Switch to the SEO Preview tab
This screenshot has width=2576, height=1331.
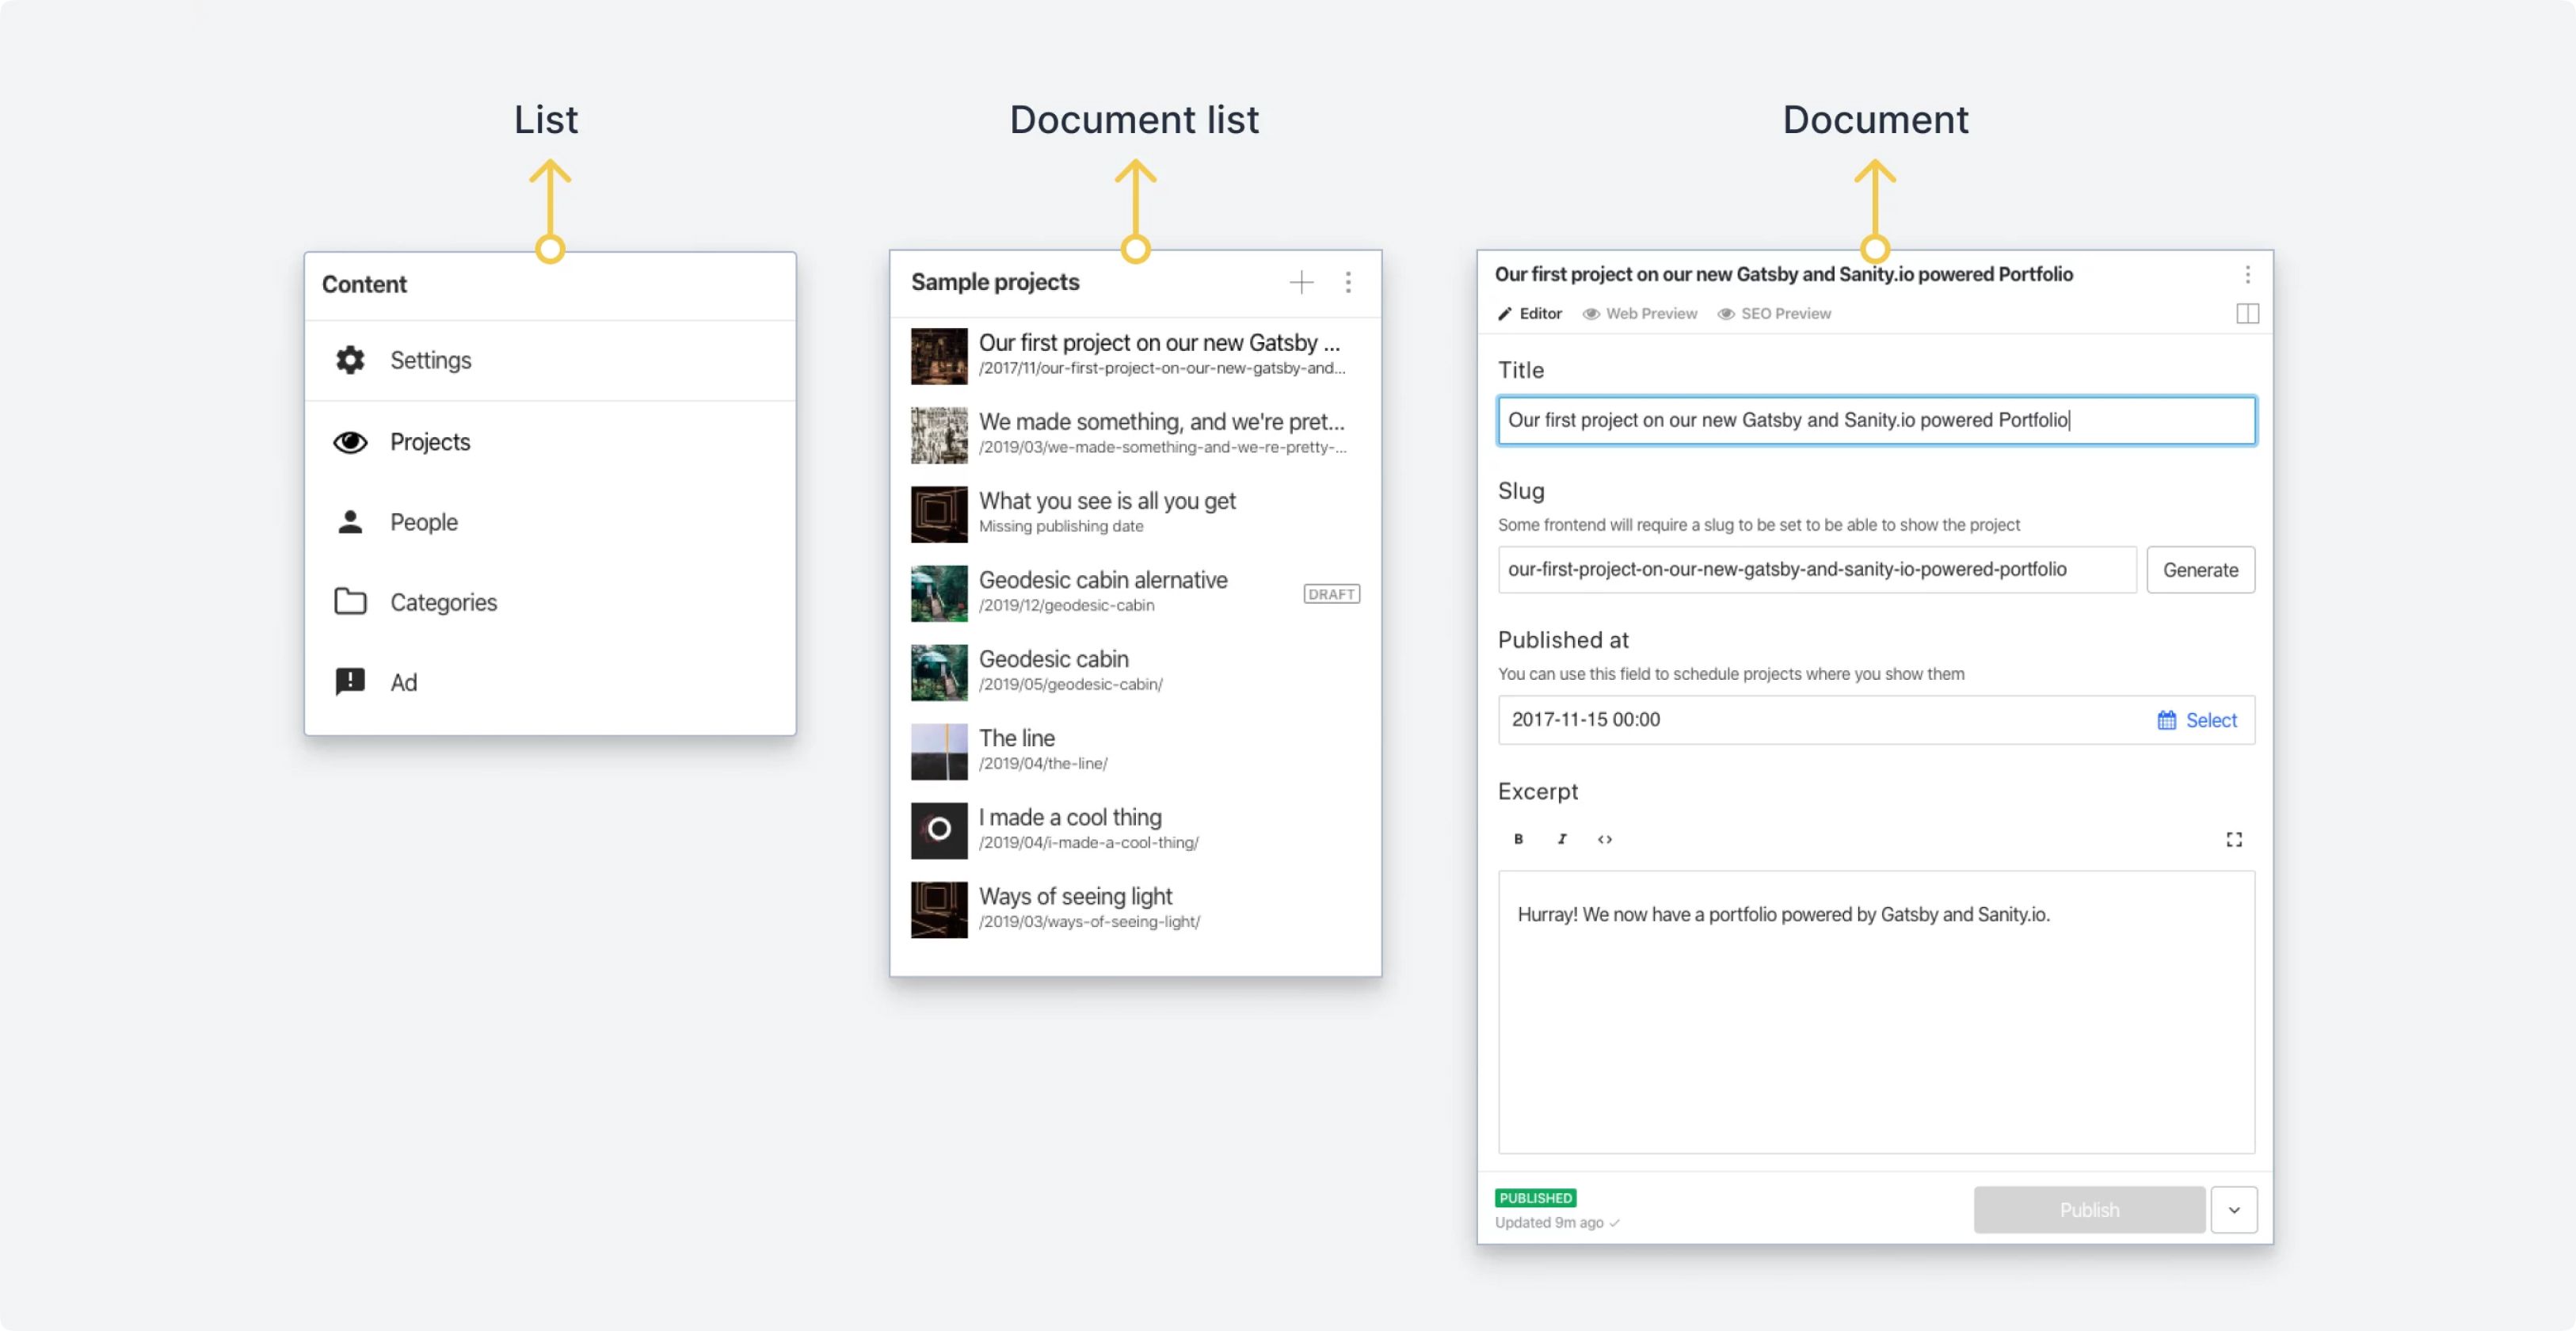pyautogui.click(x=1775, y=314)
